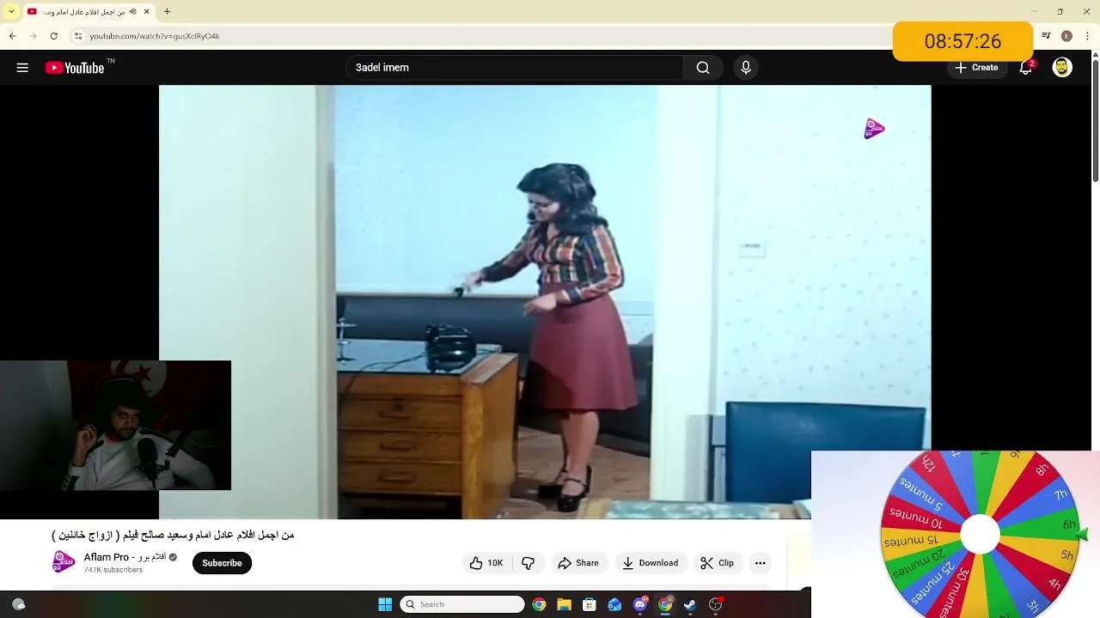Open the Aflam Pro channel name link
Screen dimensions: 1100x618
tap(124, 557)
